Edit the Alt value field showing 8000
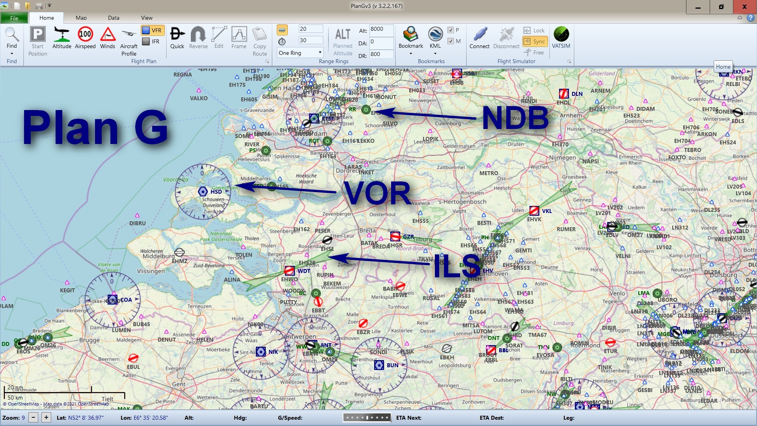The height and width of the screenshot is (426, 757). coord(381,30)
